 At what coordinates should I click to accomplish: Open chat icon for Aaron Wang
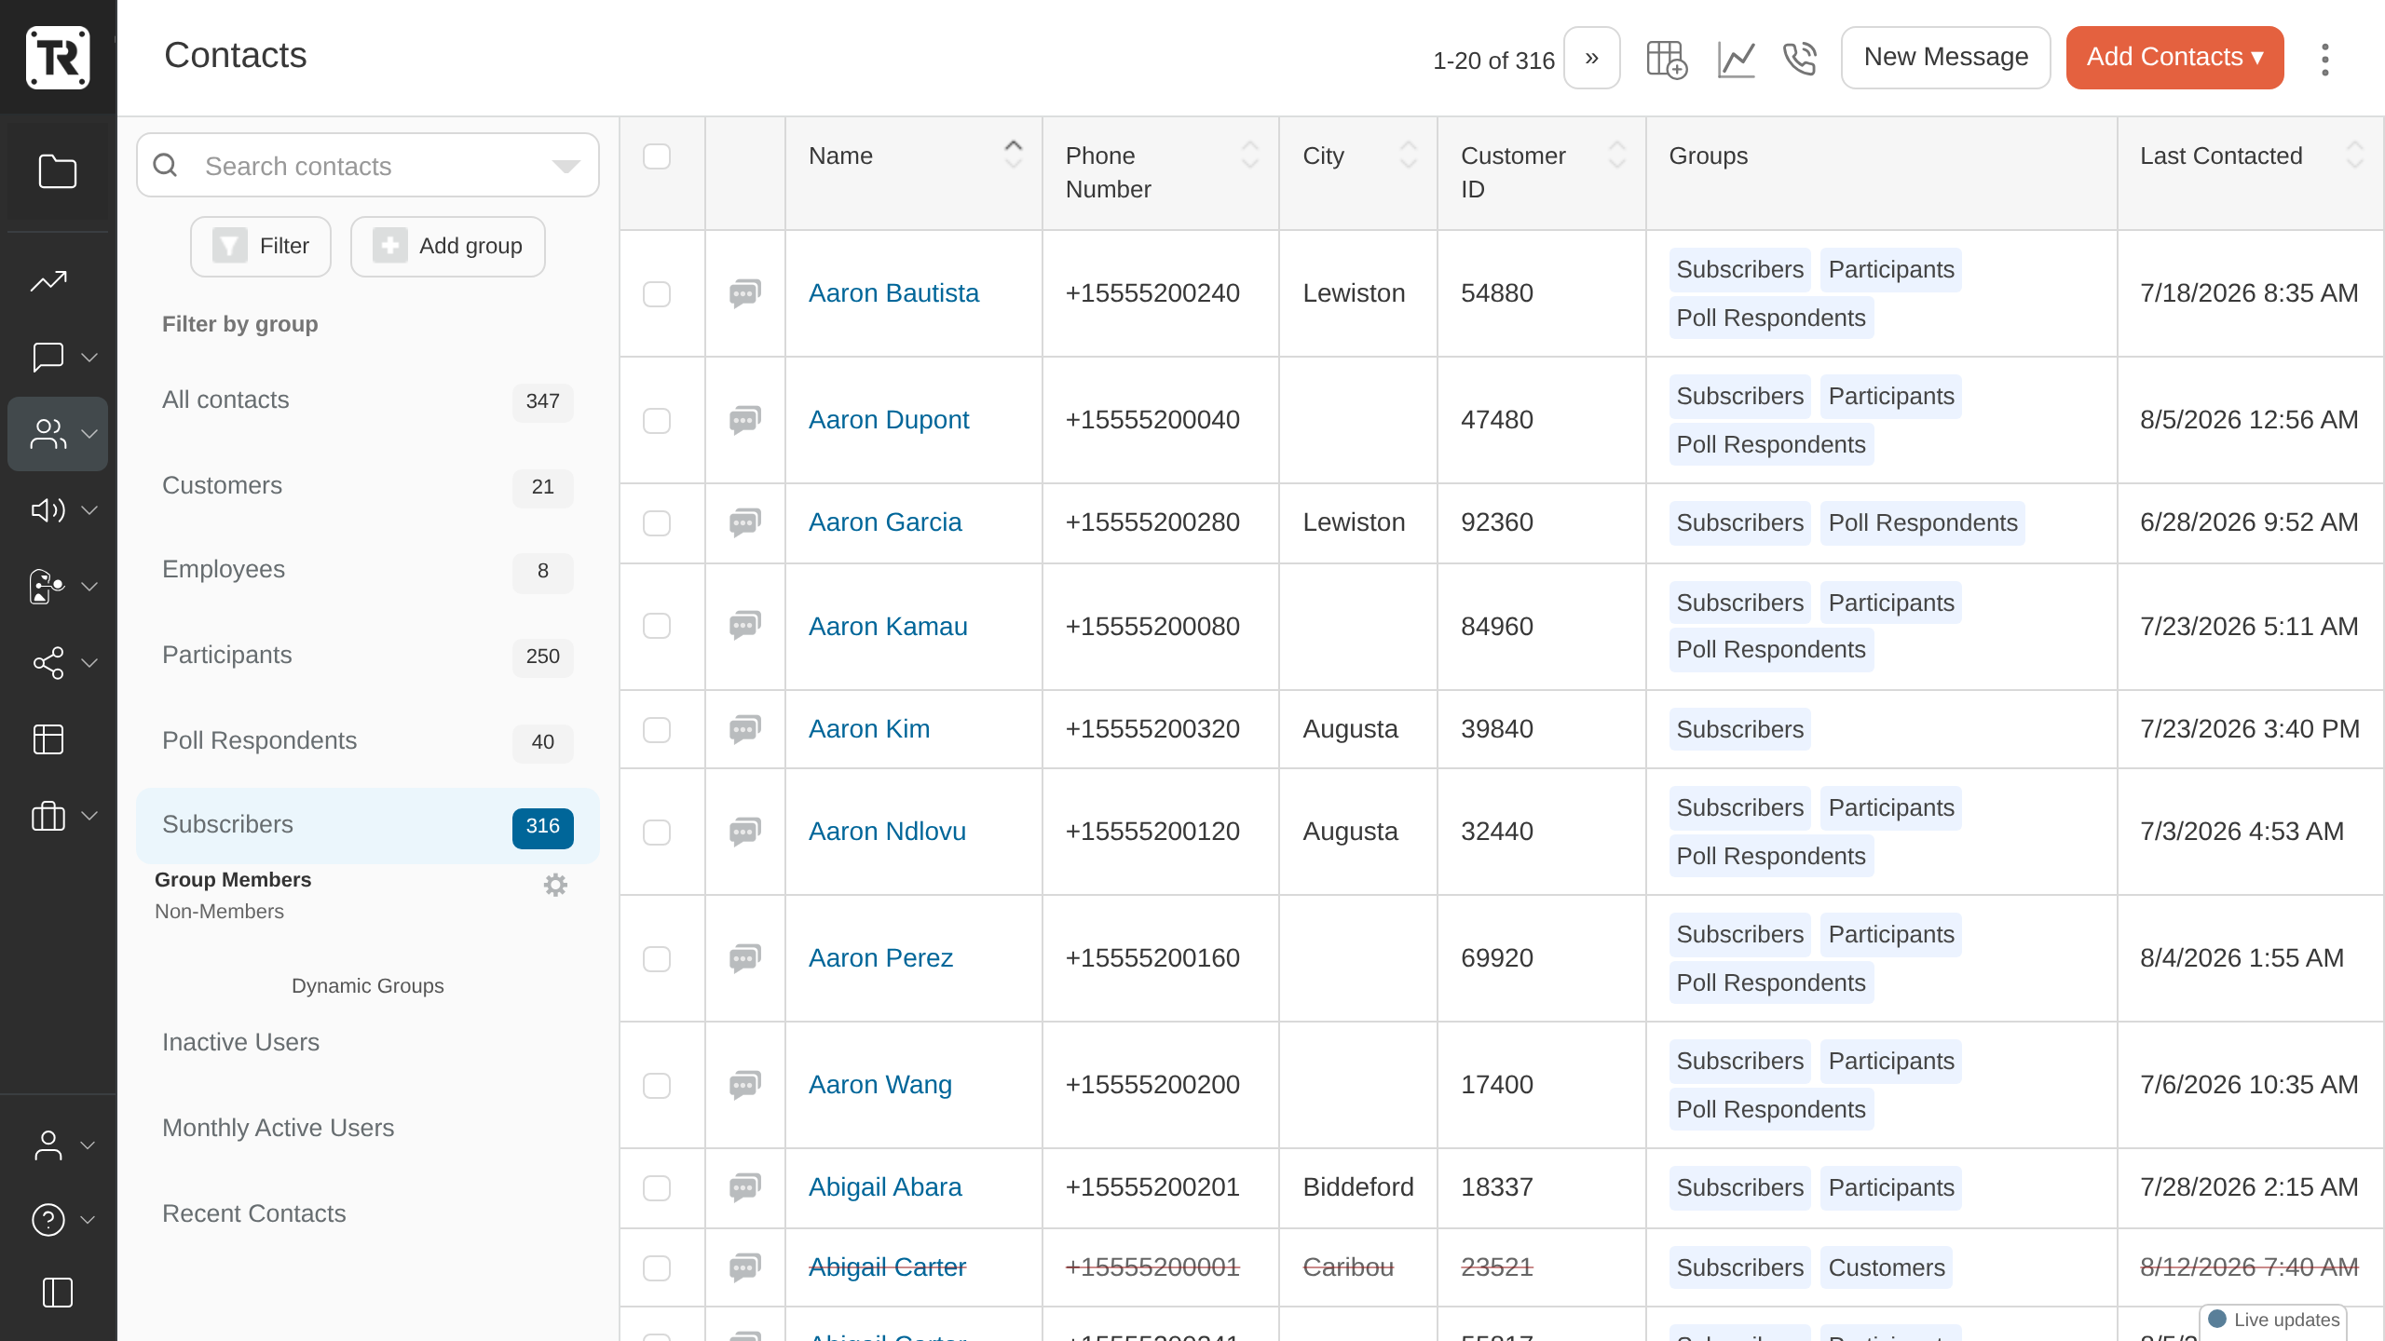pos(745,1085)
